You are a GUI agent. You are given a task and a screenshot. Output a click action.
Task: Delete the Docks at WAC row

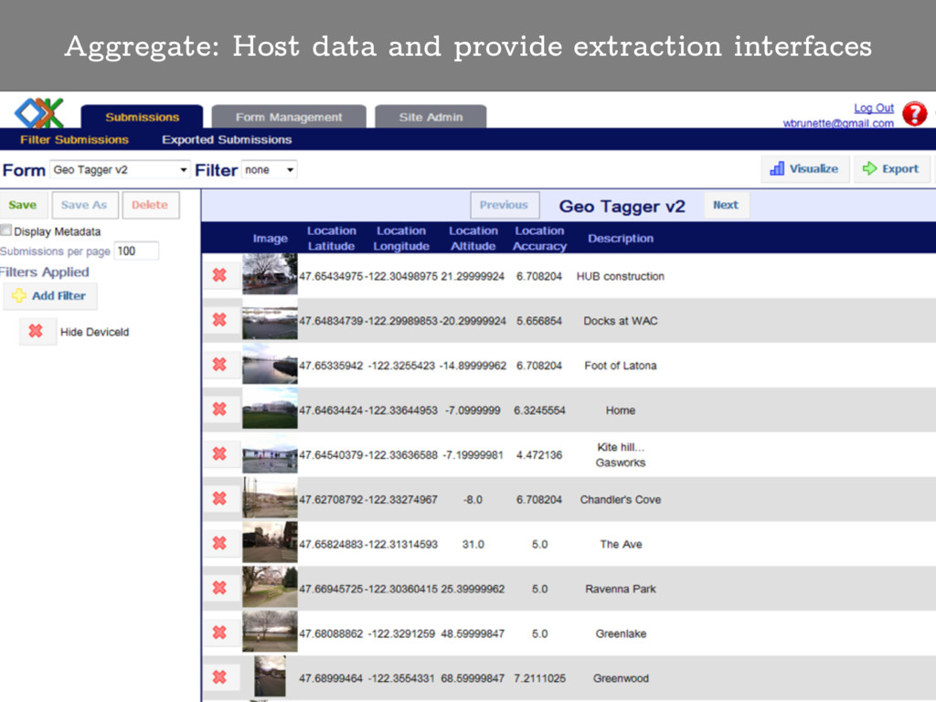coord(219,320)
